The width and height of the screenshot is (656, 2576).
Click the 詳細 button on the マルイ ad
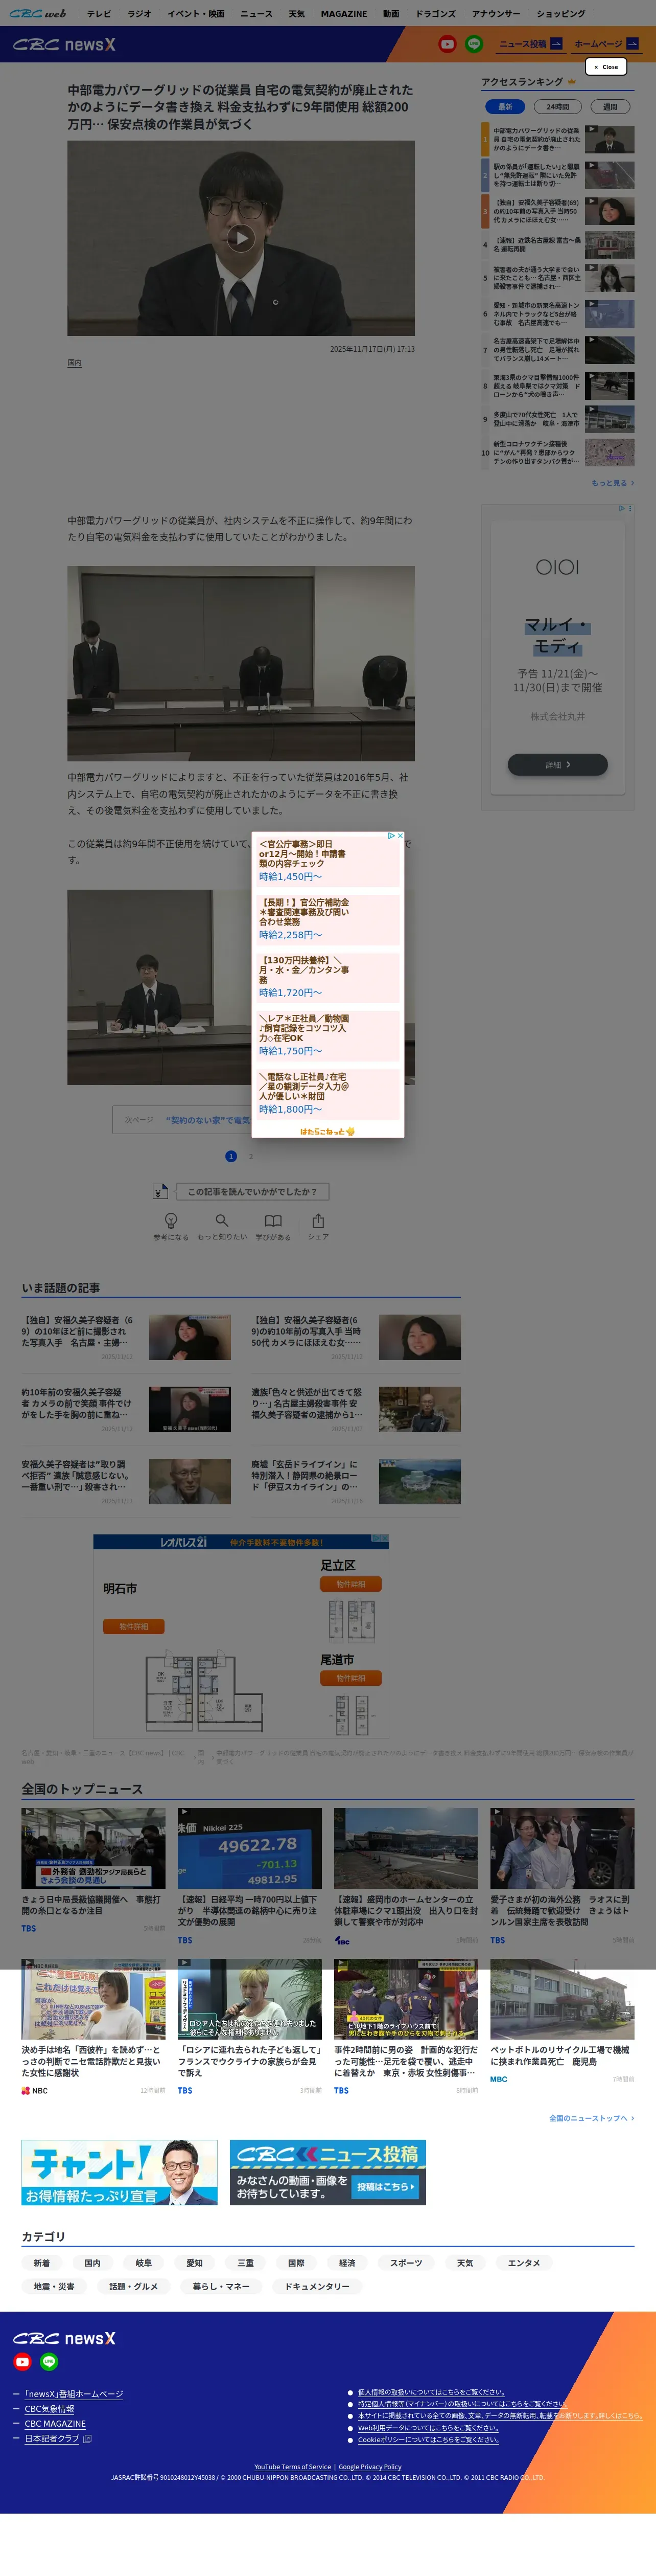[x=557, y=765]
